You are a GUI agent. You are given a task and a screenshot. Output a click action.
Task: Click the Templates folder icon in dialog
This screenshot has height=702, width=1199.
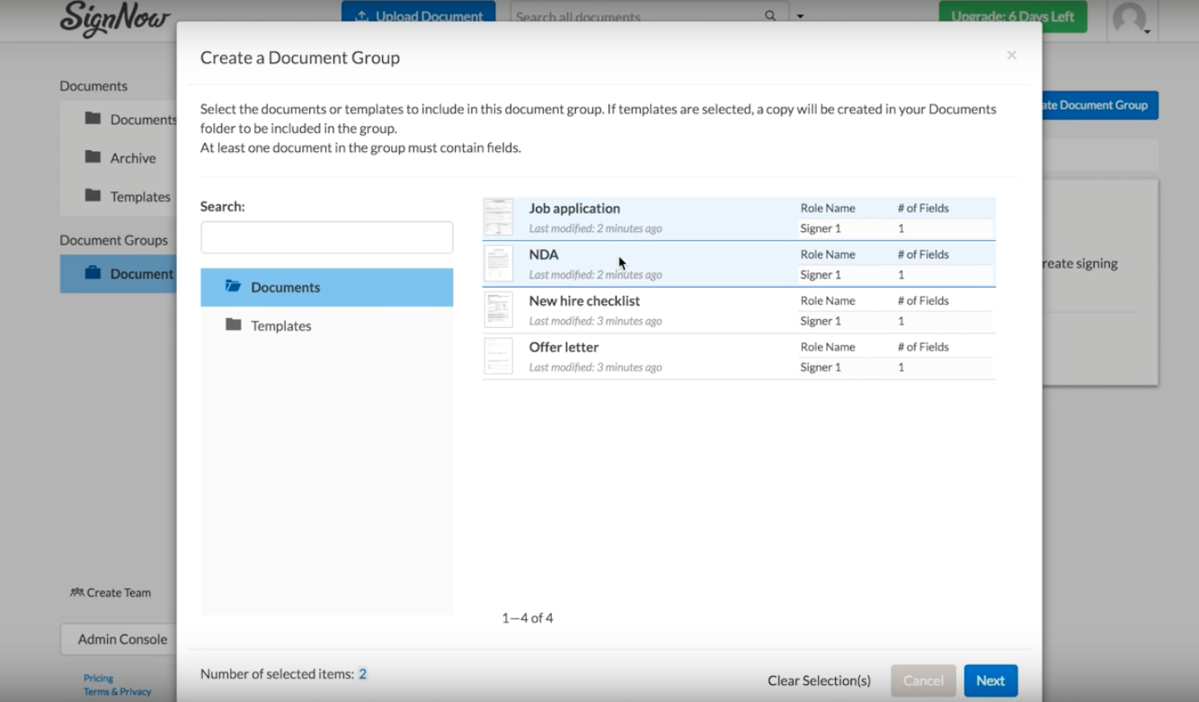click(234, 325)
